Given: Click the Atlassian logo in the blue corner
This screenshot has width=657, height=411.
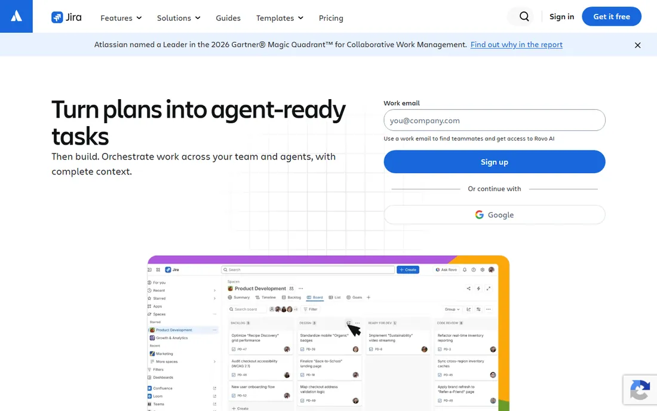Looking at the screenshot, I should coord(16,16).
